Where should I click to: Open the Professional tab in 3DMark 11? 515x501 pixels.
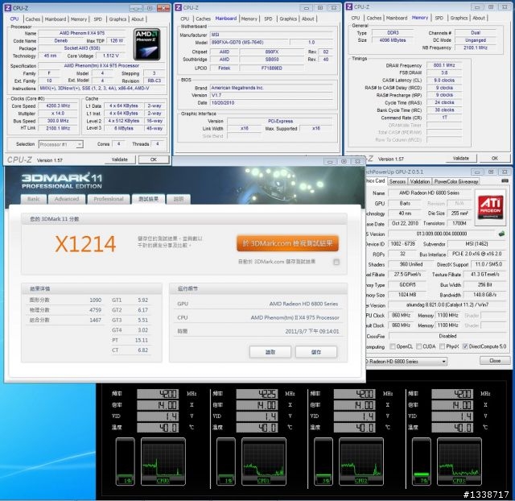109,199
